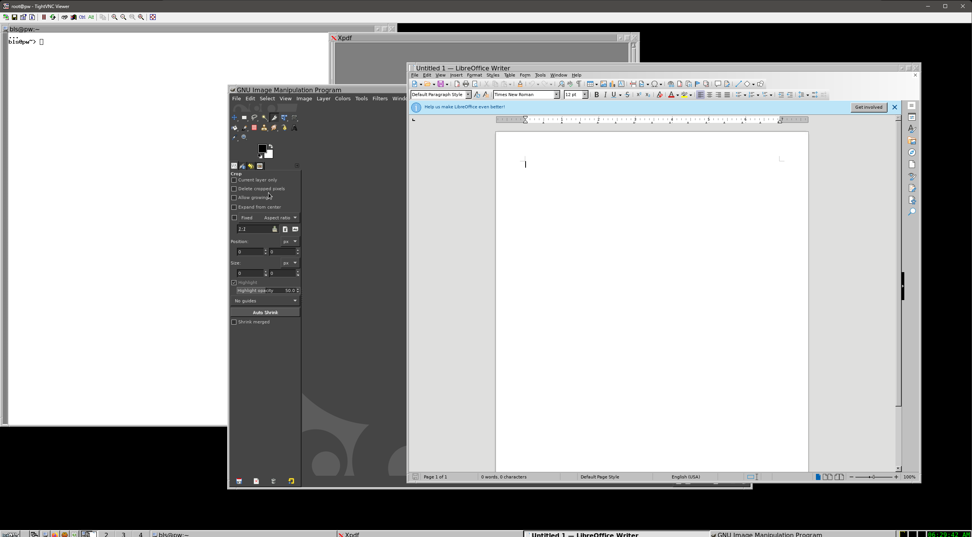Click Insert Image icon in Writer toolbar
Viewport: 972px width, 537px height.
[604, 84]
